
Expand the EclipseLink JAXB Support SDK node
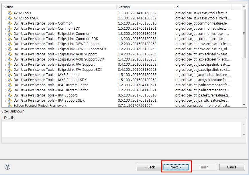5,60
